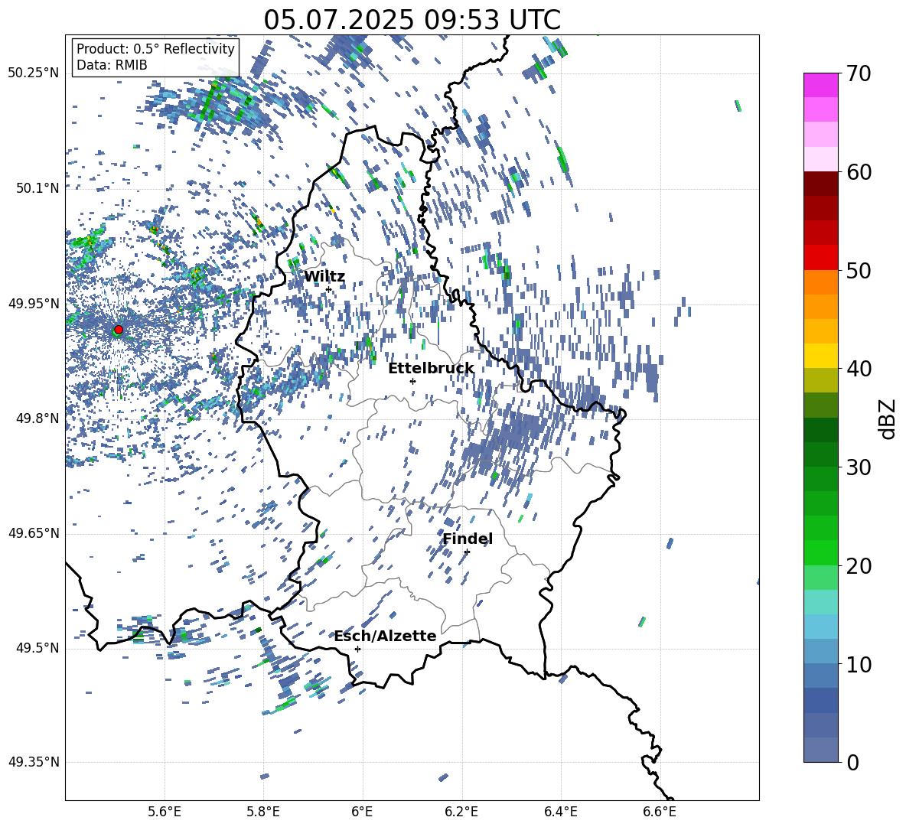The height and width of the screenshot is (827, 906).
Task: Click the Esch/Alzette city label
Action: coord(385,636)
